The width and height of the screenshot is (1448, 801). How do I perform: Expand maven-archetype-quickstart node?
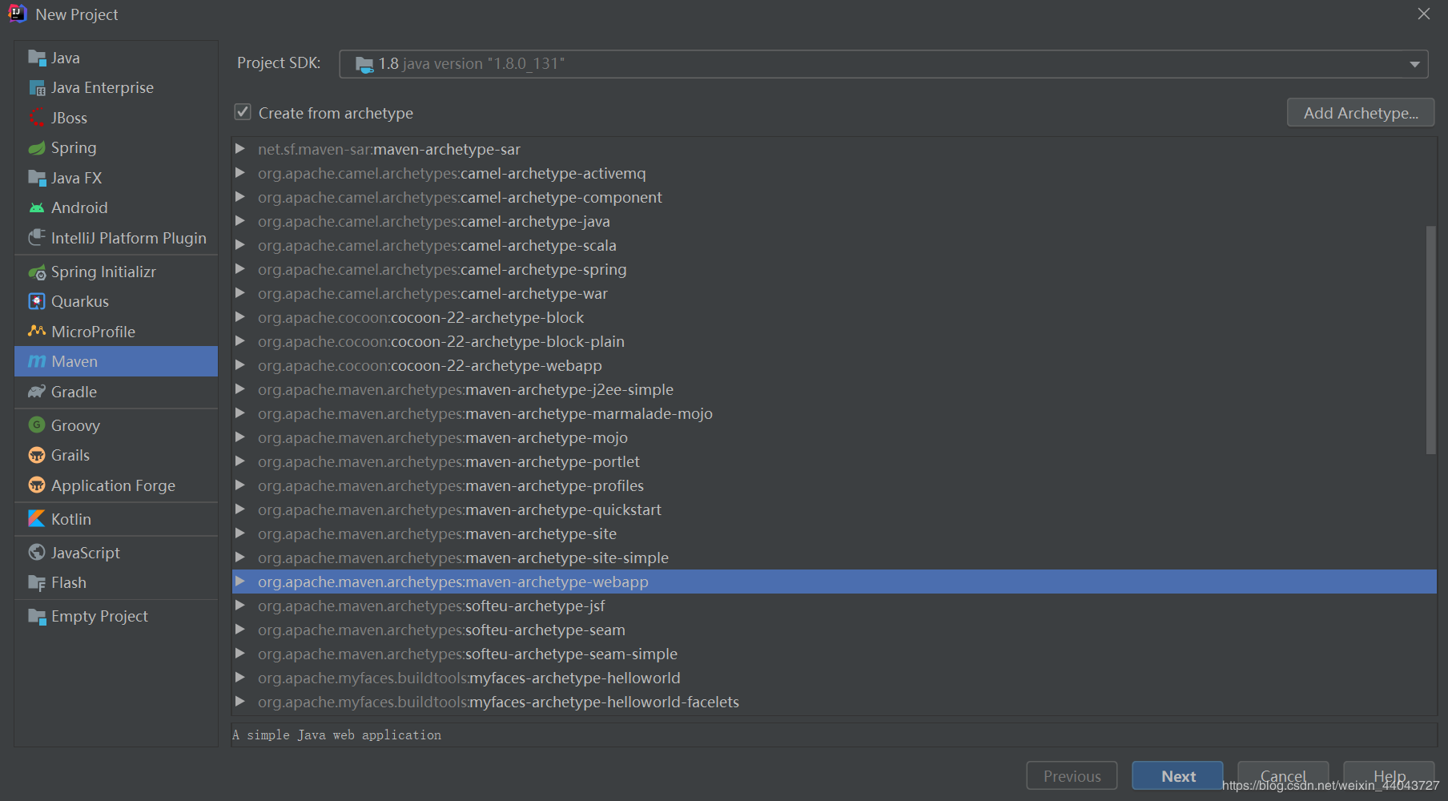coord(239,509)
